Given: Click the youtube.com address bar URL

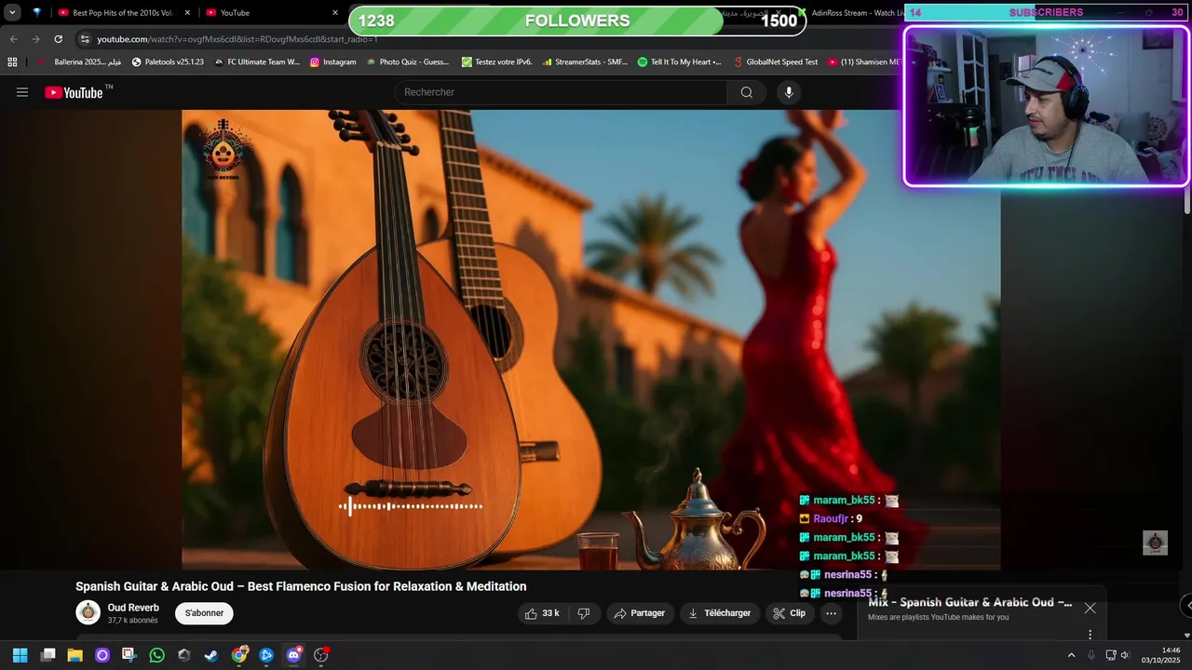Looking at the screenshot, I should pyautogui.click(x=237, y=39).
